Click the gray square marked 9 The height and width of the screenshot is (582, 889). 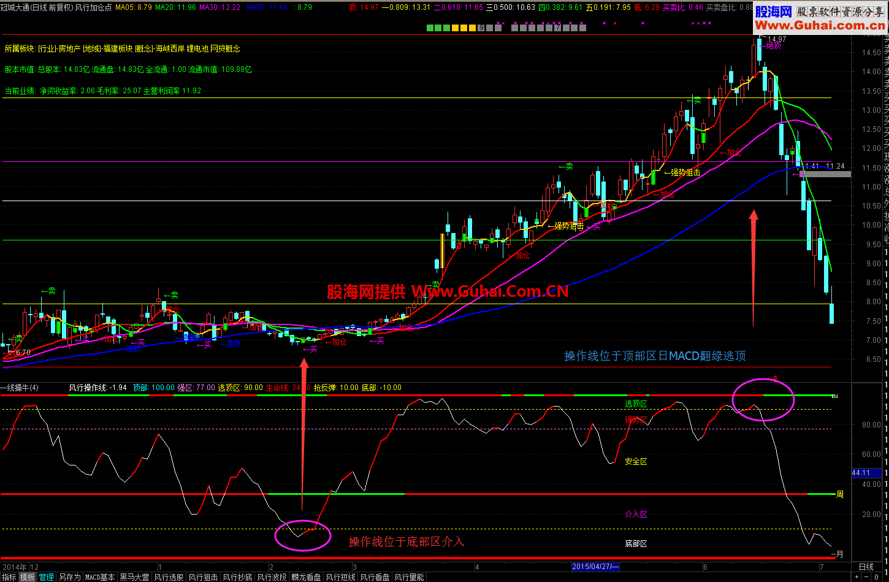(x=481, y=28)
